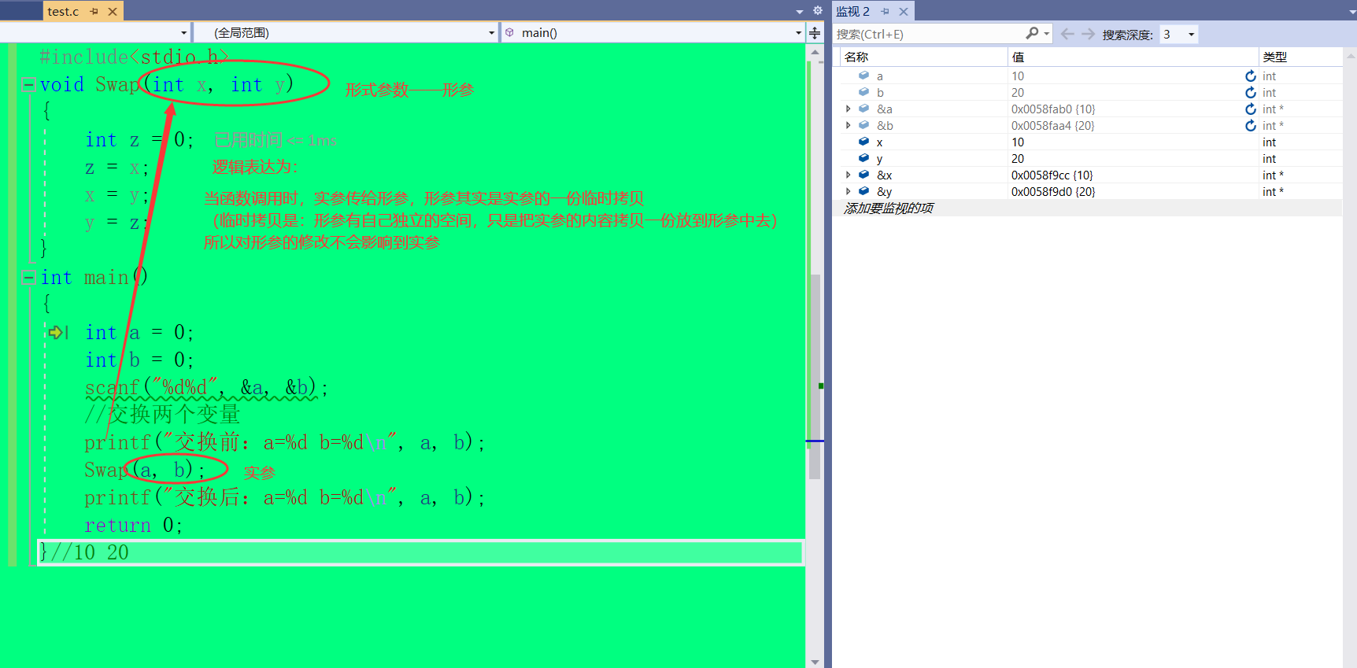This screenshot has height=668, width=1357.
Task: Open the search options dropdown arrow
Action: click(1046, 34)
